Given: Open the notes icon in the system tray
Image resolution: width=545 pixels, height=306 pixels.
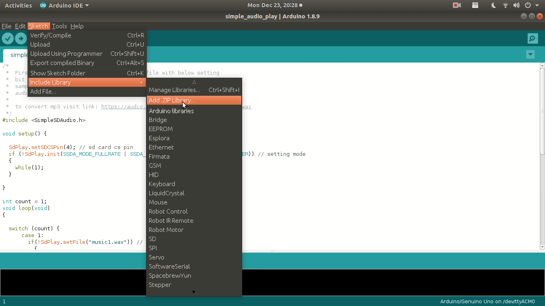Looking at the screenshot, I should (475, 5).
